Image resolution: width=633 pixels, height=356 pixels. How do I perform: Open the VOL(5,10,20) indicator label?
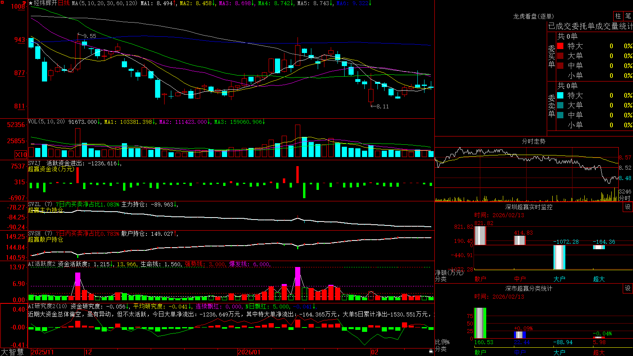tap(46, 122)
